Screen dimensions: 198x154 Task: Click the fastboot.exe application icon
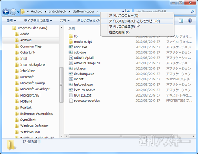pyautogui.click(x=71, y=85)
